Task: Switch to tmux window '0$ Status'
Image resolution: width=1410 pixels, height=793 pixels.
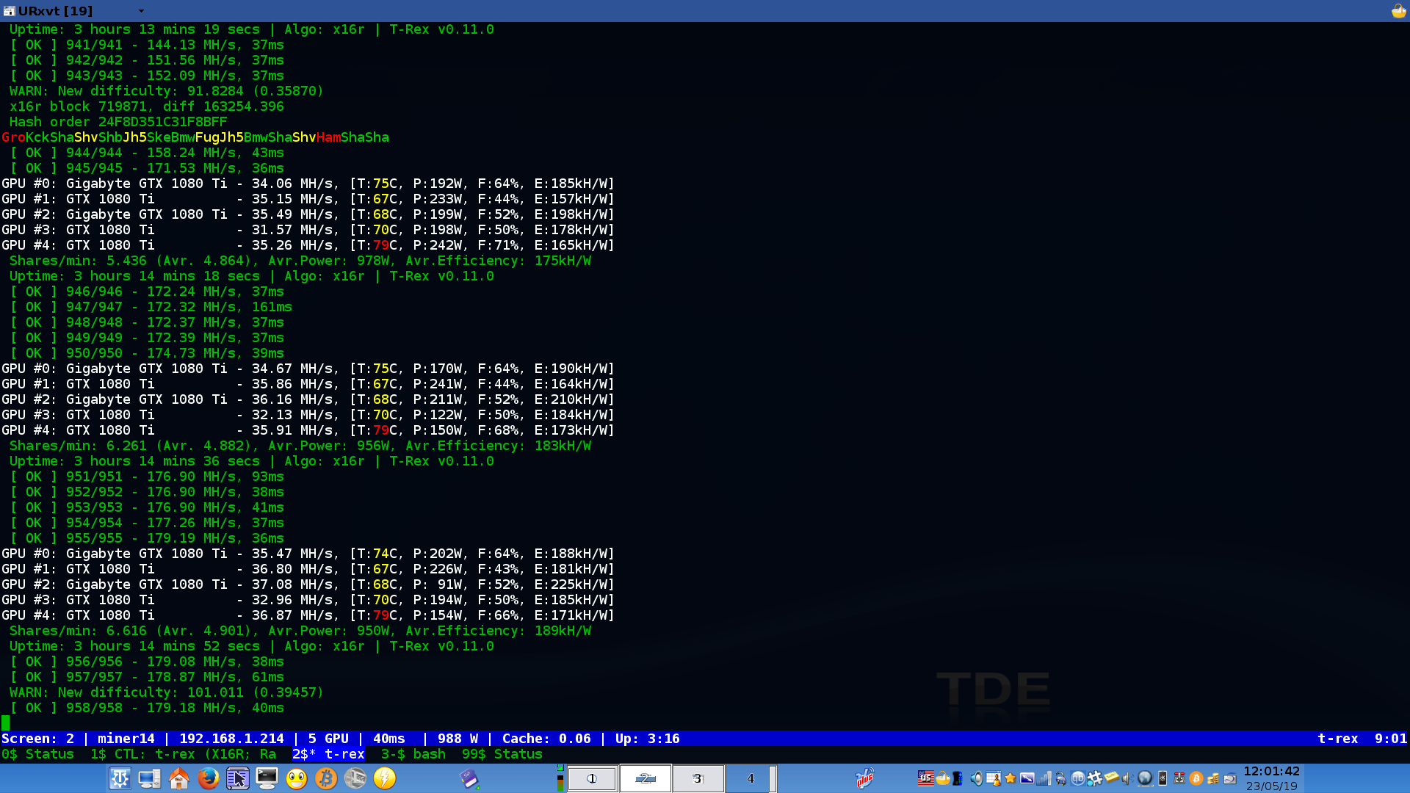Action: (37, 754)
